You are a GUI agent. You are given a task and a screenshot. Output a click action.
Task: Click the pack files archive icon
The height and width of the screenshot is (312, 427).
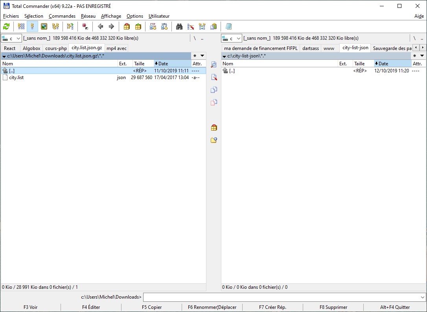[127, 26]
